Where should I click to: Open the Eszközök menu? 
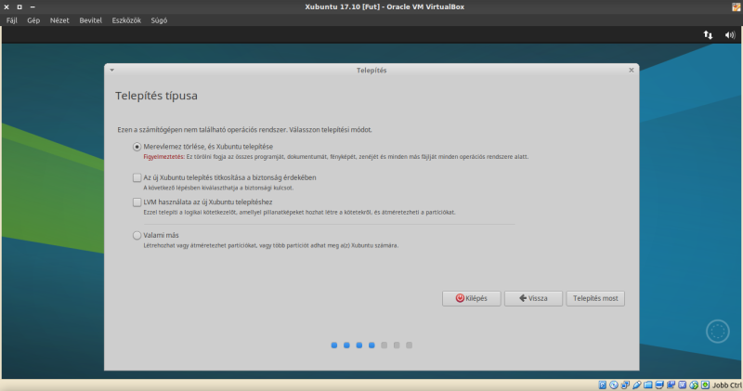click(x=125, y=20)
